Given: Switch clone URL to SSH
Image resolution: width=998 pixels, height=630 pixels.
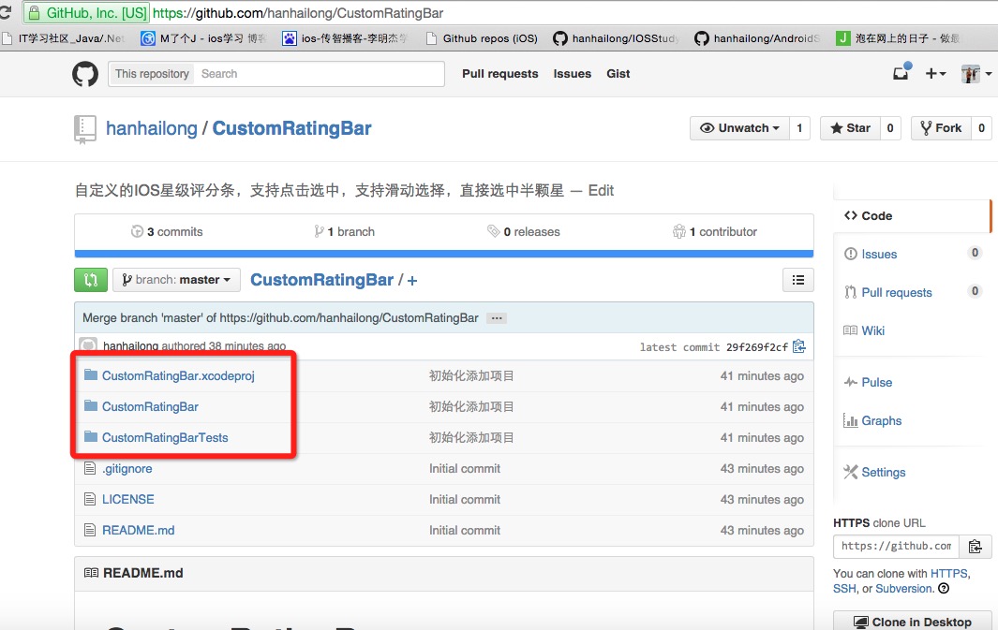Looking at the screenshot, I should (844, 589).
